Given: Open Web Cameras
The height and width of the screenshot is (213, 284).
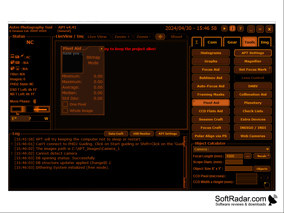Looking at the screenshot, I should [253, 136].
